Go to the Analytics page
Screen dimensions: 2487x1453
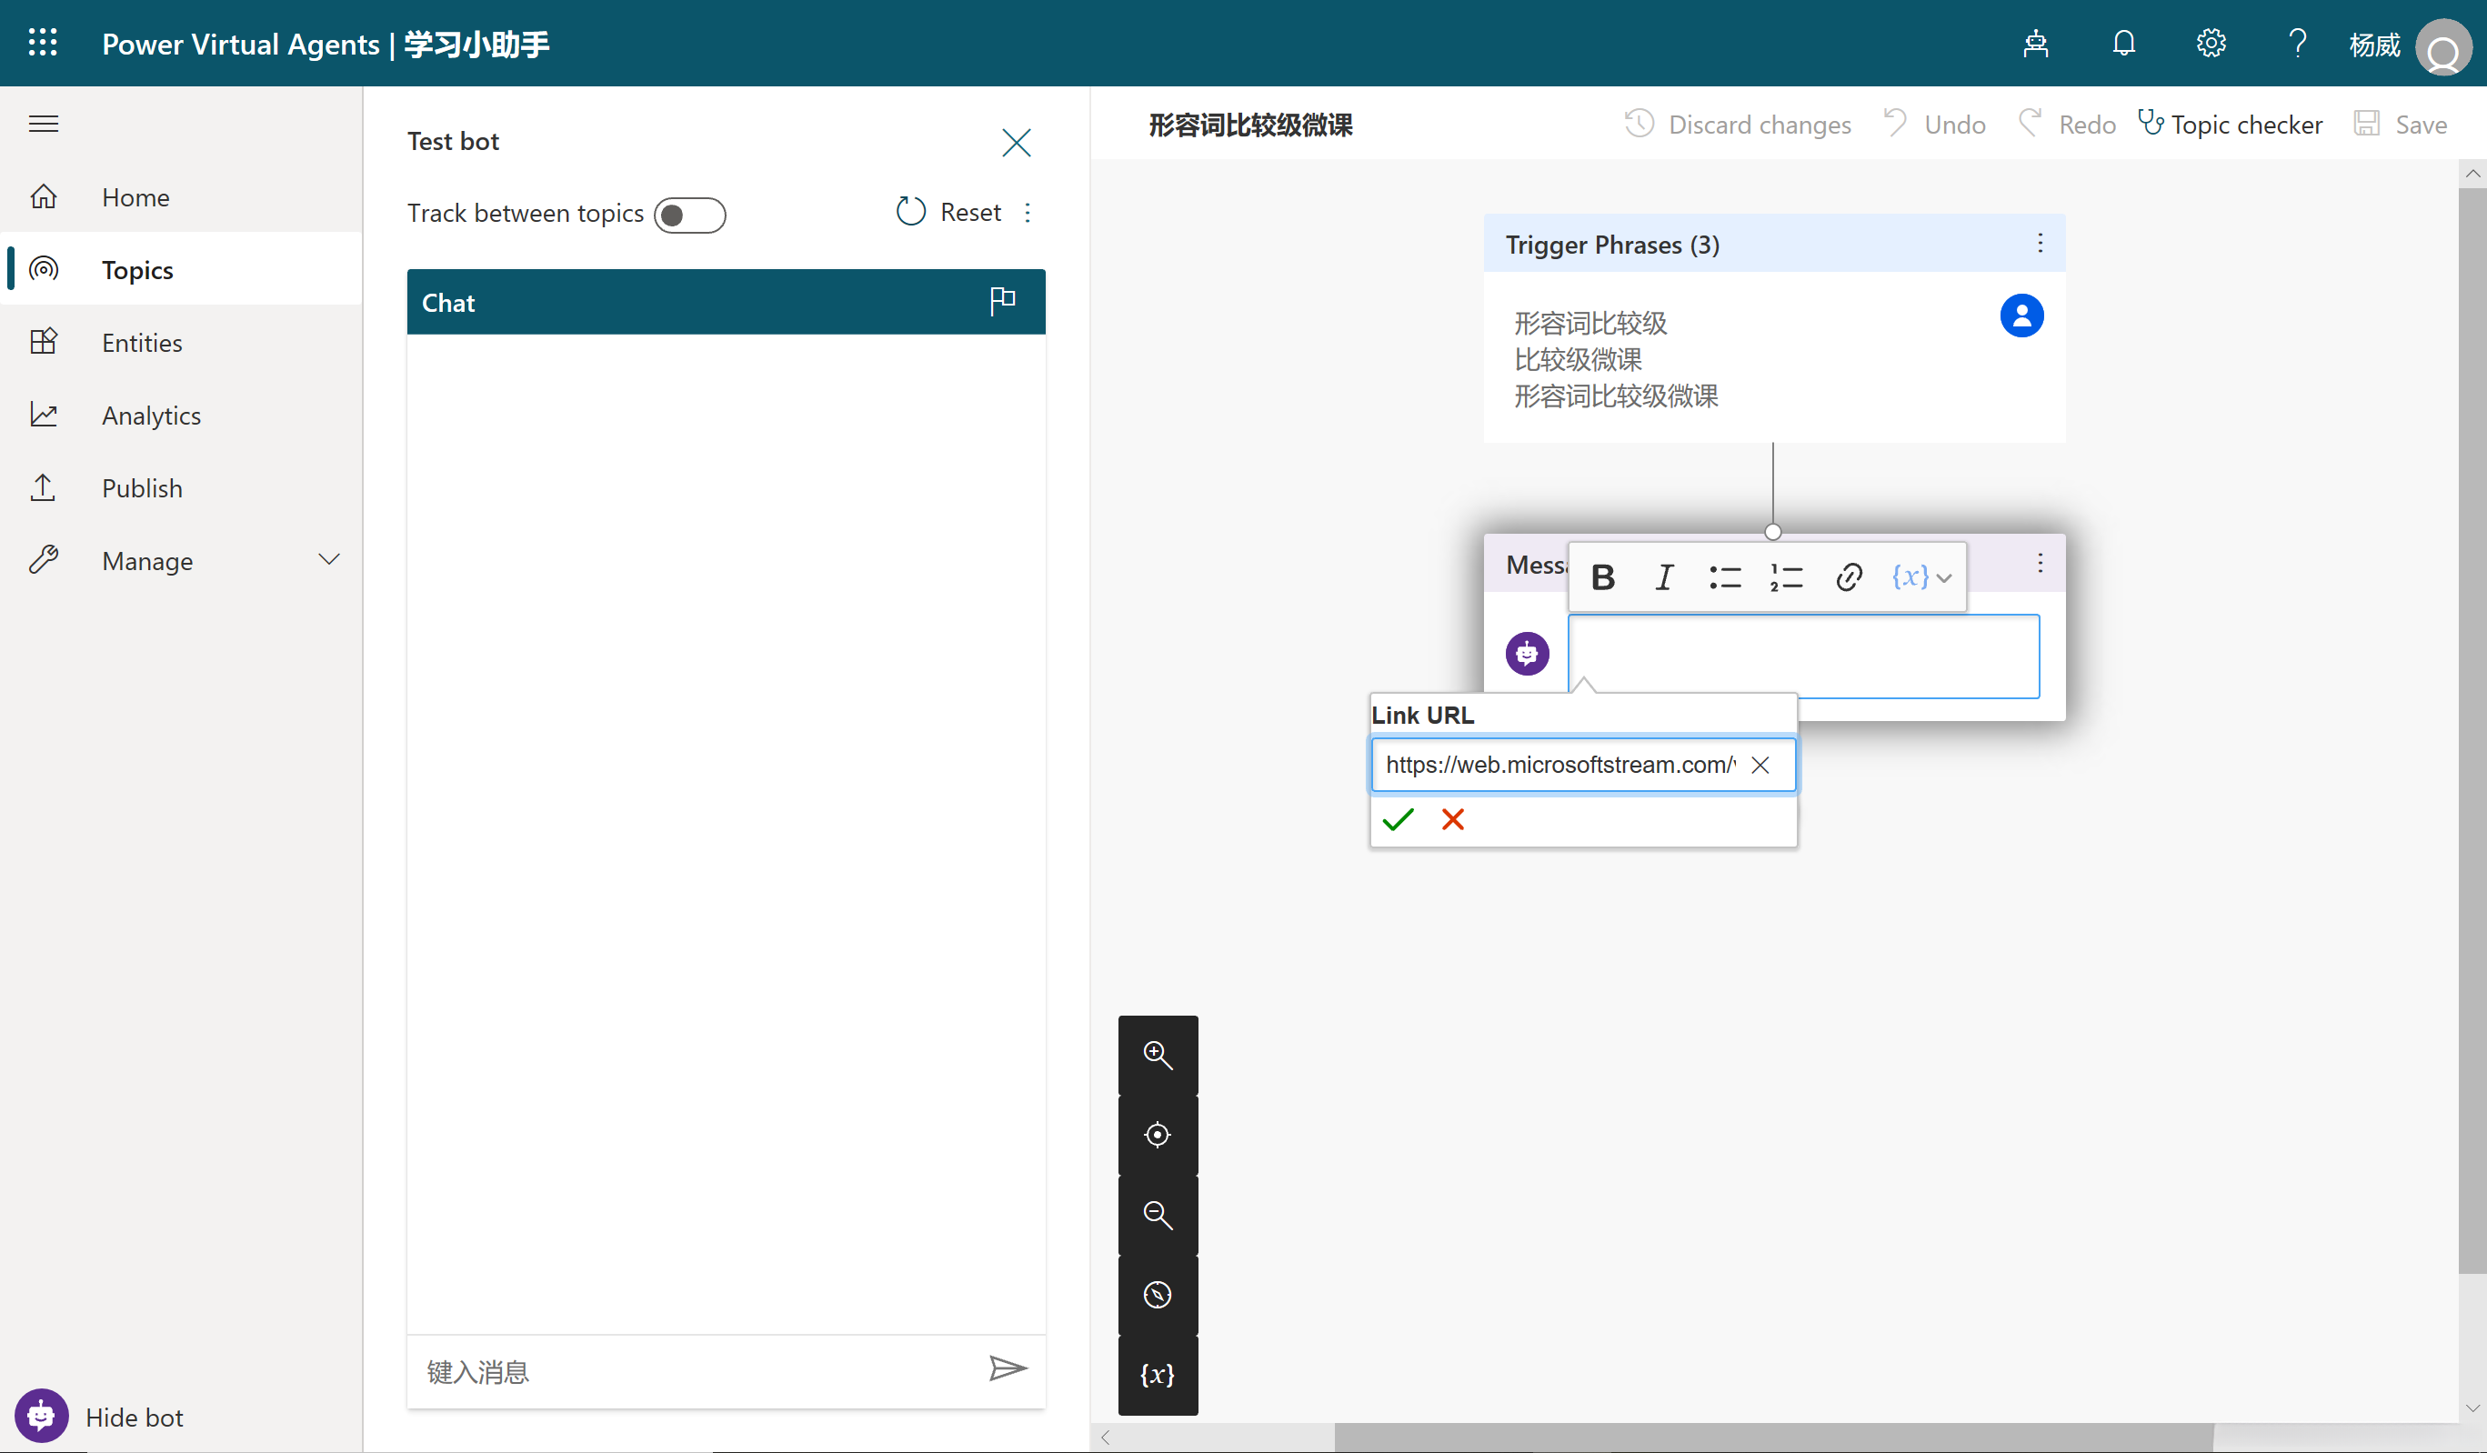(x=150, y=416)
